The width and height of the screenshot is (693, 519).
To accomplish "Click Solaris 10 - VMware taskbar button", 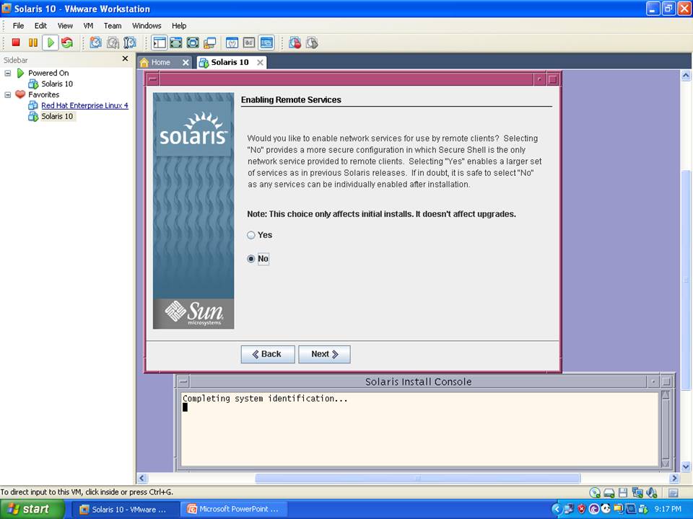I will tap(125, 510).
